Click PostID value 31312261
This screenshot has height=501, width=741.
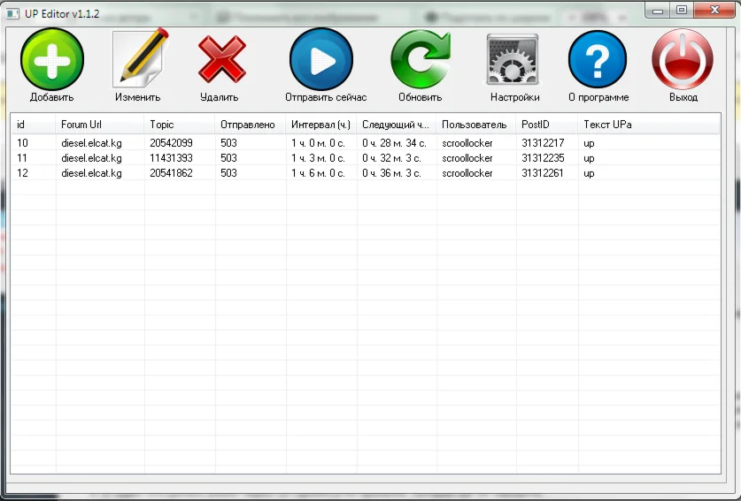(543, 173)
